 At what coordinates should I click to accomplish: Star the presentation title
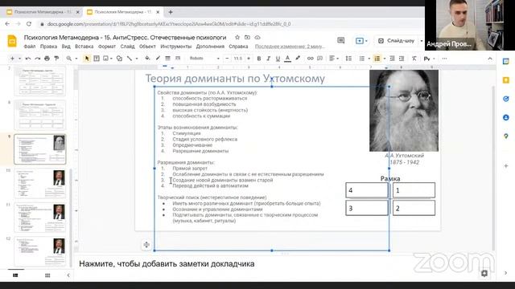point(237,38)
